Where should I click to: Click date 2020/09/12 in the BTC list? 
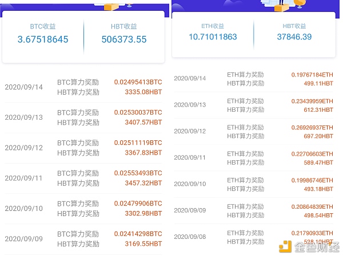(x=24, y=148)
